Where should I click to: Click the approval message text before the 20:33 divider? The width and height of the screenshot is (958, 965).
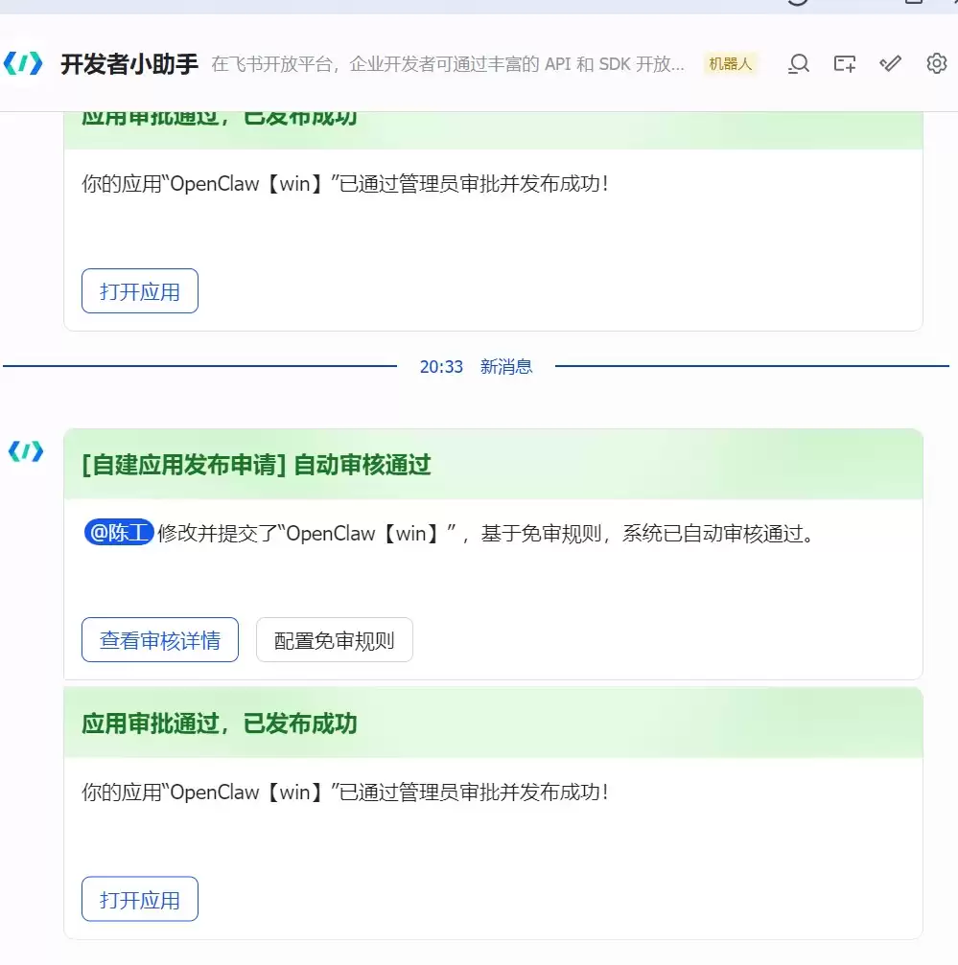pos(345,184)
